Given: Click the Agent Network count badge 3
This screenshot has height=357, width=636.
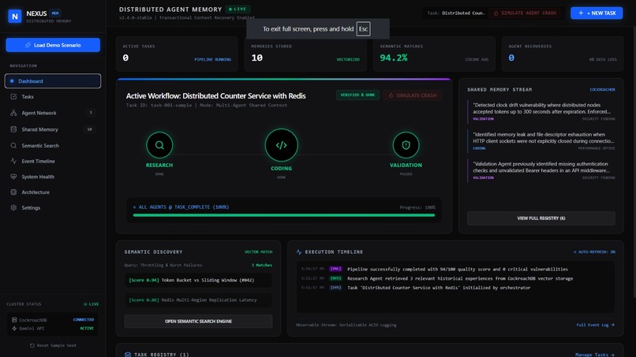Looking at the screenshot, I should tap(91, 113).
